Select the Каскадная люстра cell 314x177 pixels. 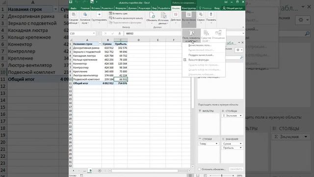pos(87,56)
